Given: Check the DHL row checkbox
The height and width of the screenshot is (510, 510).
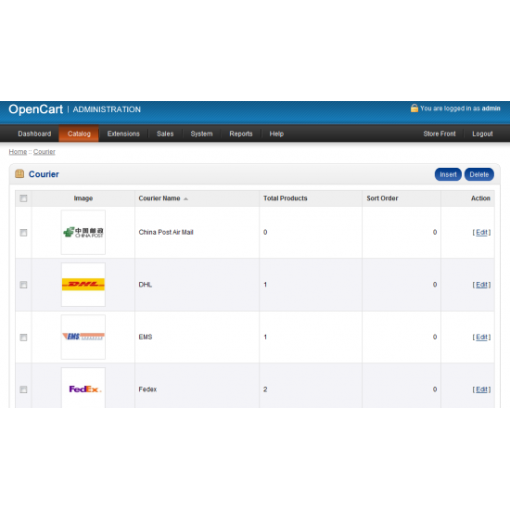Looking at the screenshot, I should pyautogui.click(x=23, y=285).
